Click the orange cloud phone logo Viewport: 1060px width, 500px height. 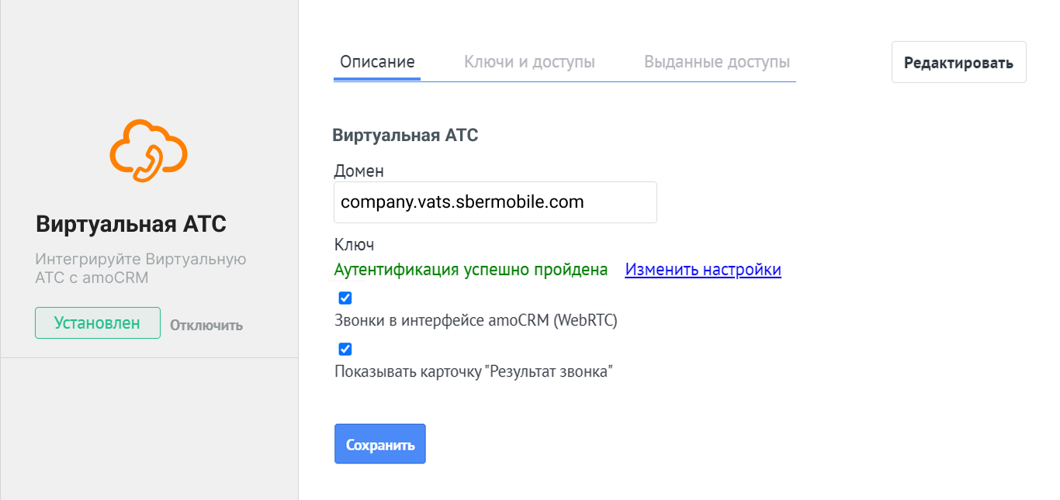pos(148,151)
